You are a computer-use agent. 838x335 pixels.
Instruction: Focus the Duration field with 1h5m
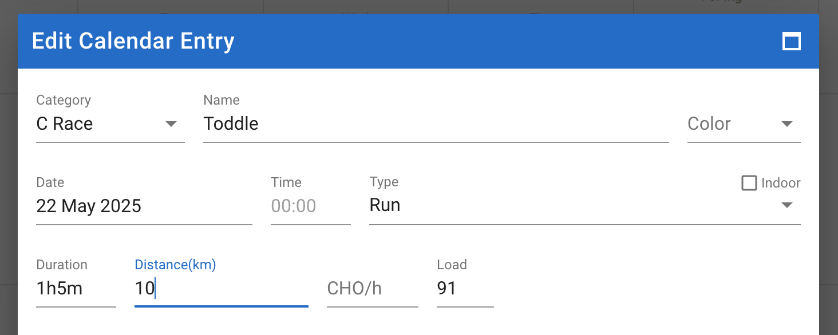(76, 288)
